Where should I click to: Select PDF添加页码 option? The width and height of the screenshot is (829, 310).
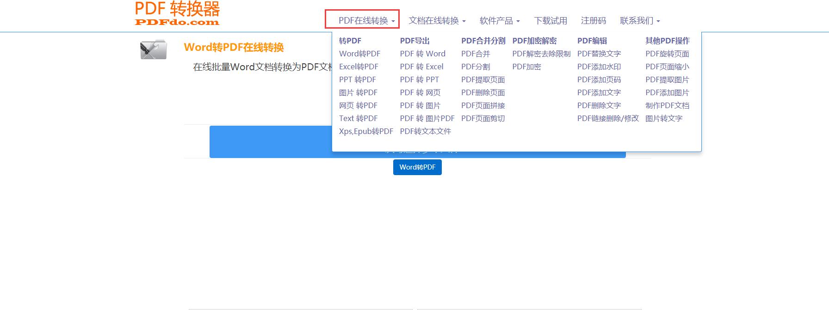(599, 79)
